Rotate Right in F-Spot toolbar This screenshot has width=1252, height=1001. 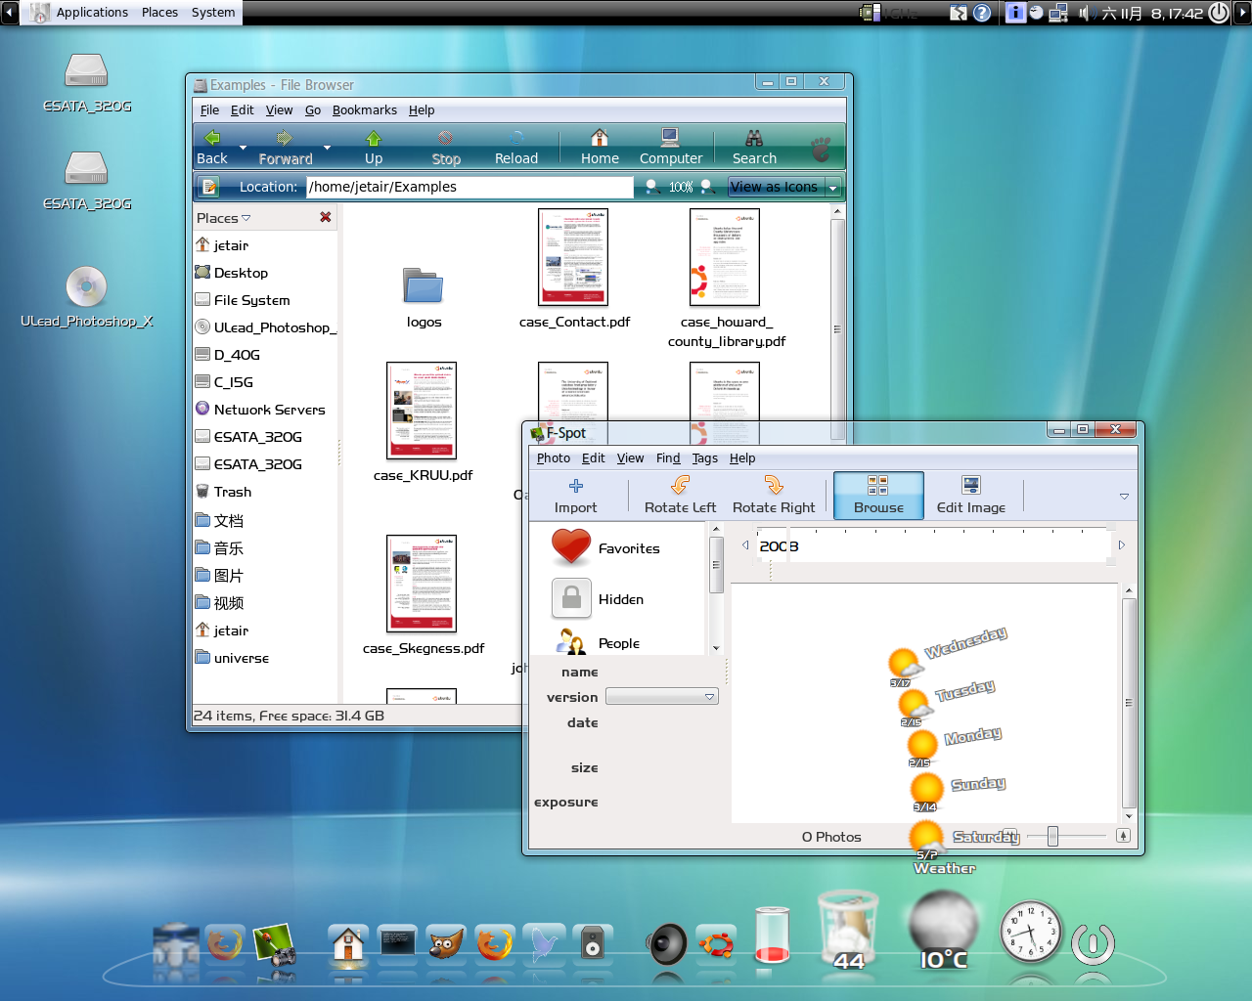[x=774, y=496]
